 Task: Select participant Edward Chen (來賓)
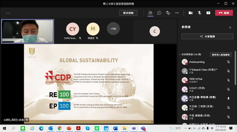206,71
